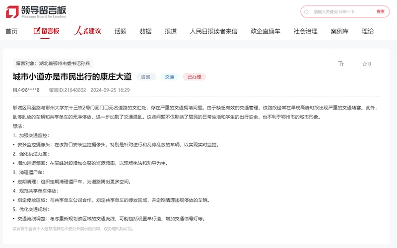
Task: Click the bullet starting 交通流线调整
Action: (x=109, y=219)
